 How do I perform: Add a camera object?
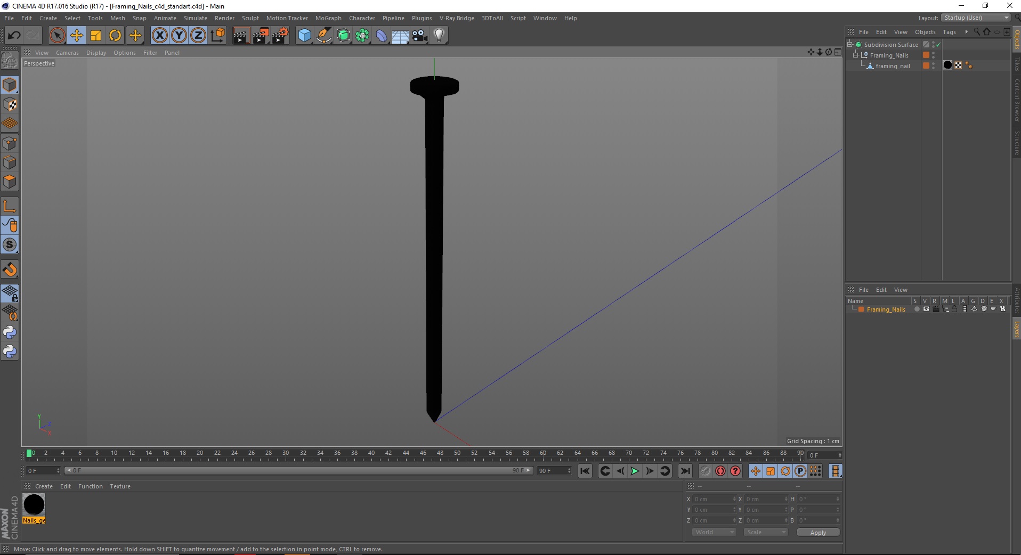(420, 36)
